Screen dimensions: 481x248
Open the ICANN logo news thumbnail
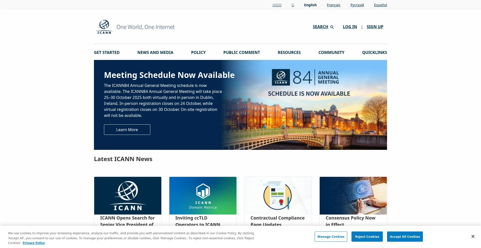point(128,196)
